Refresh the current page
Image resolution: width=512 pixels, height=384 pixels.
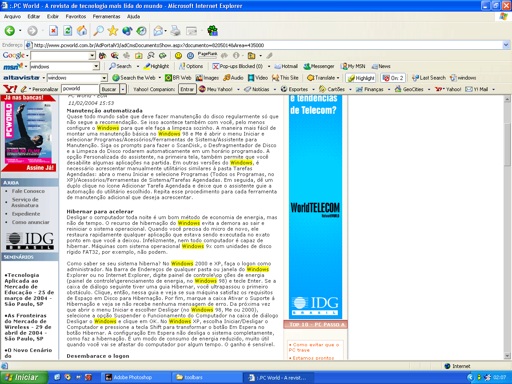pos(68,31)
